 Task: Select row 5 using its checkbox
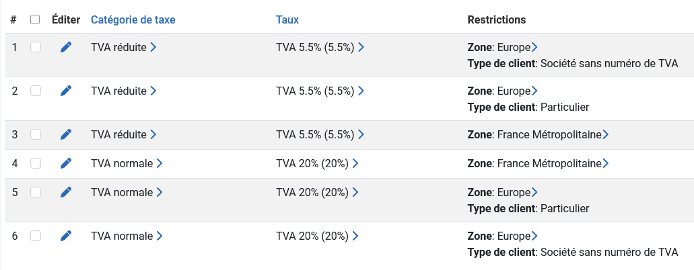click(36, 192)
